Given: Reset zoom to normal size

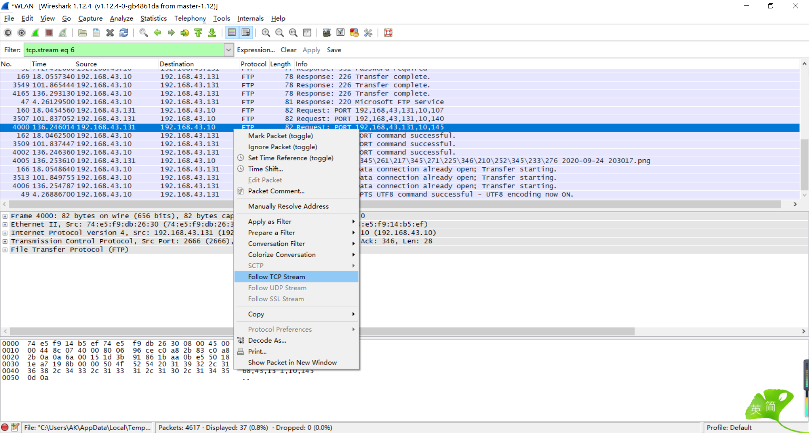Looking at the screenshot, I should tap(293, 33).
